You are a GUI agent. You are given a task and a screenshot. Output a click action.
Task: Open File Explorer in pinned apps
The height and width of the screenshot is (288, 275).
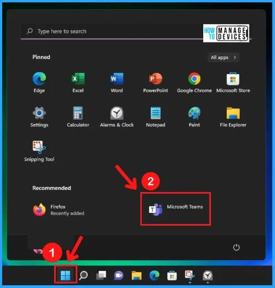point(233,116)
